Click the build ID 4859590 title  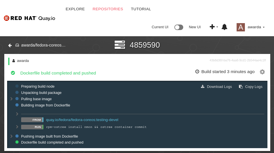[x=145, y=45]
